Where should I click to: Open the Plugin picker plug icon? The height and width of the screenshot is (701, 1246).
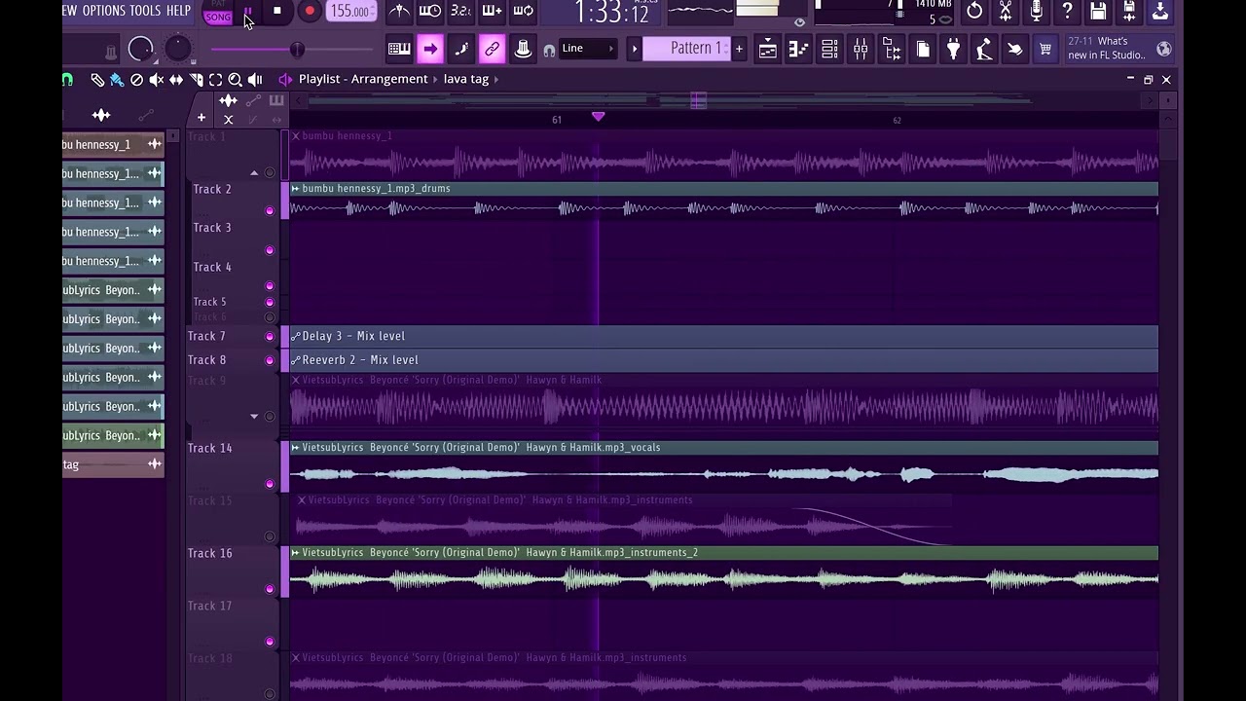point(953,49)
